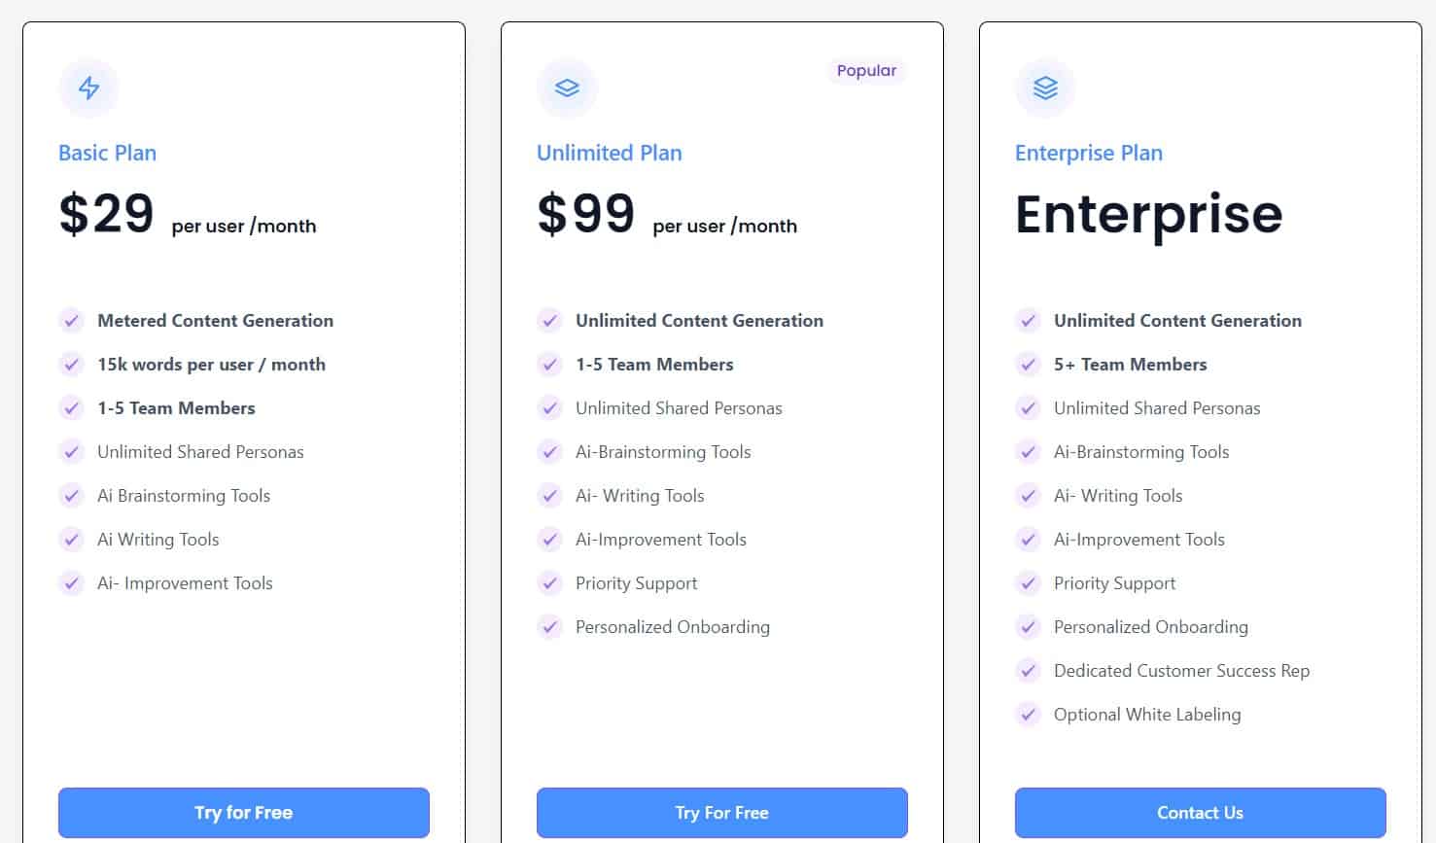This screenshot has height=843, width=1436.
Task: Toggle the check beside Personalized Onboarding on Enterprise
Action: point(1029,627)
